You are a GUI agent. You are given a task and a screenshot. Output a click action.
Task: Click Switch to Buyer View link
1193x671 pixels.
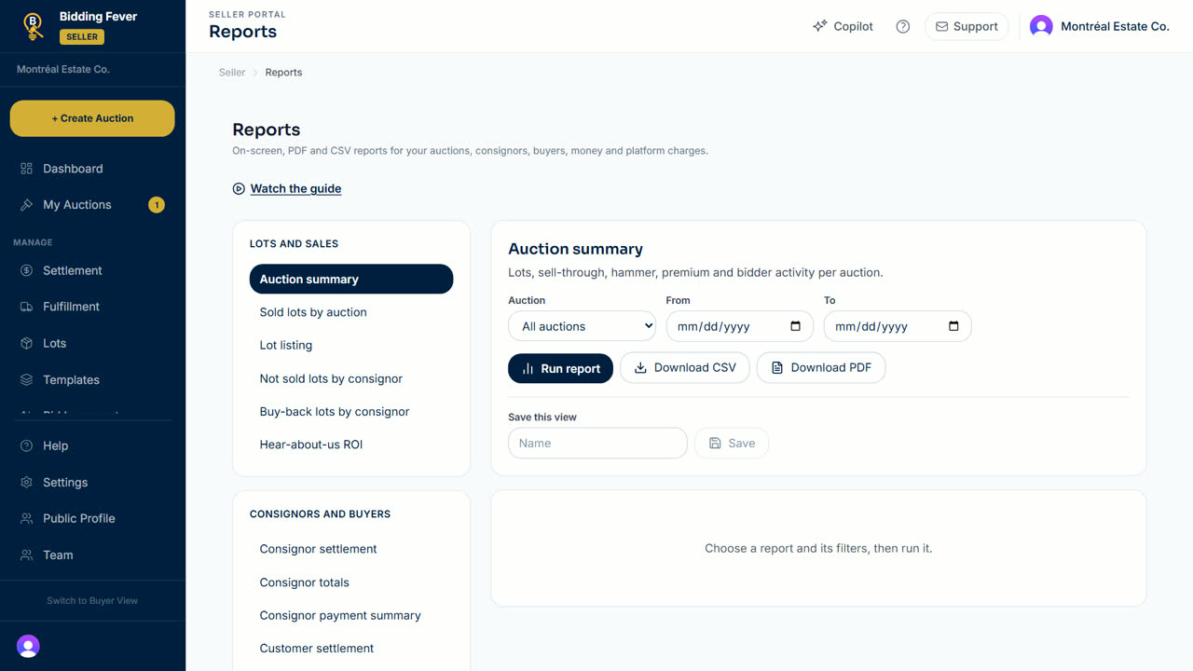(x=92, y=600)
